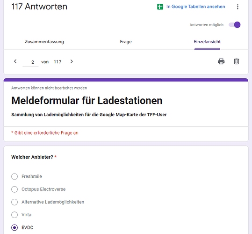Click the response number field showing 2
This screenshot has height=234, width=252.
30,62
